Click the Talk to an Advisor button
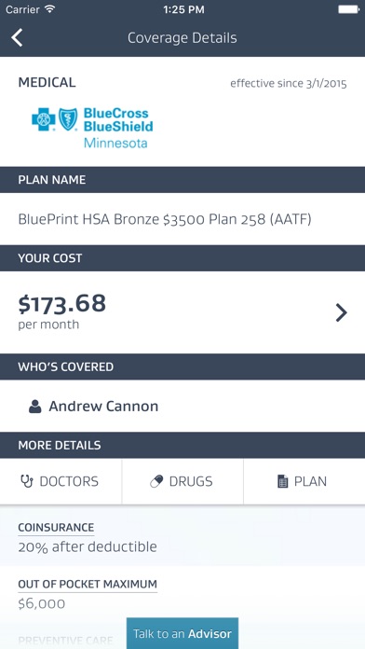This screenshot has width=365, height=649. [x=182, y=633]
